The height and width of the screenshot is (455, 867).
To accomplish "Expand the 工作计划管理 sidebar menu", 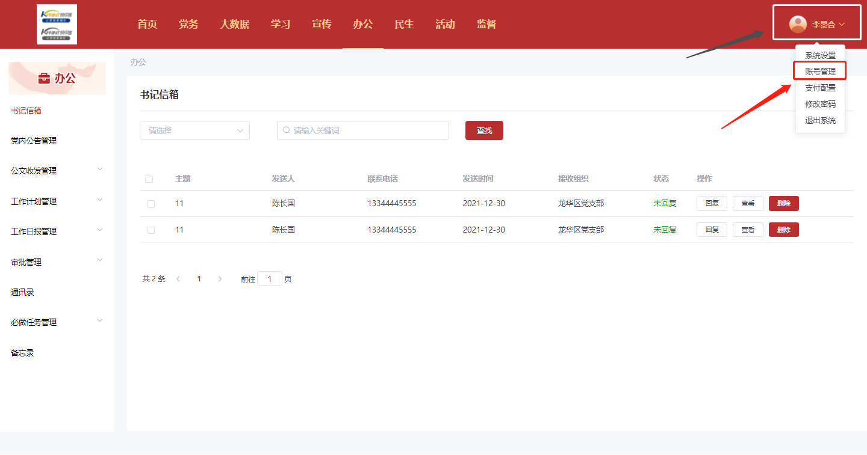I will click(x=57, y=201).
